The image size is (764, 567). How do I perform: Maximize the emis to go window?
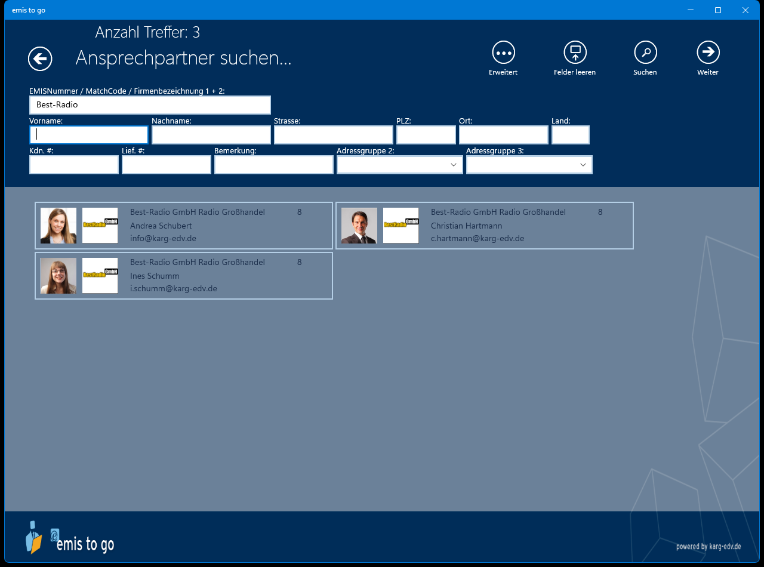718,10
